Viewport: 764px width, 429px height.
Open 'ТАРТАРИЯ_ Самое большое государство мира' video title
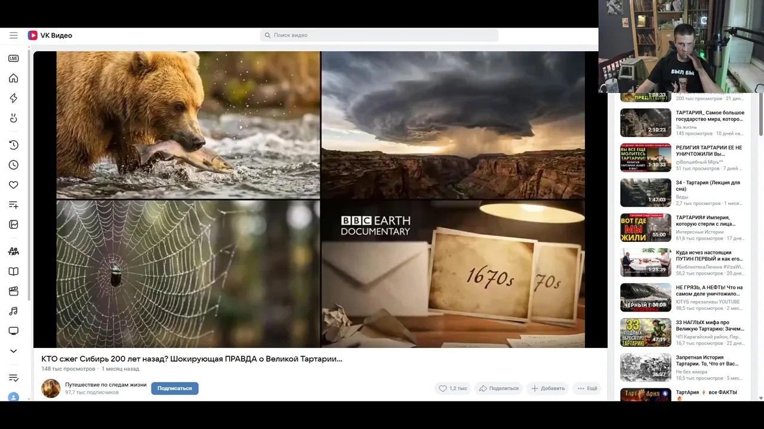[710, 116]
